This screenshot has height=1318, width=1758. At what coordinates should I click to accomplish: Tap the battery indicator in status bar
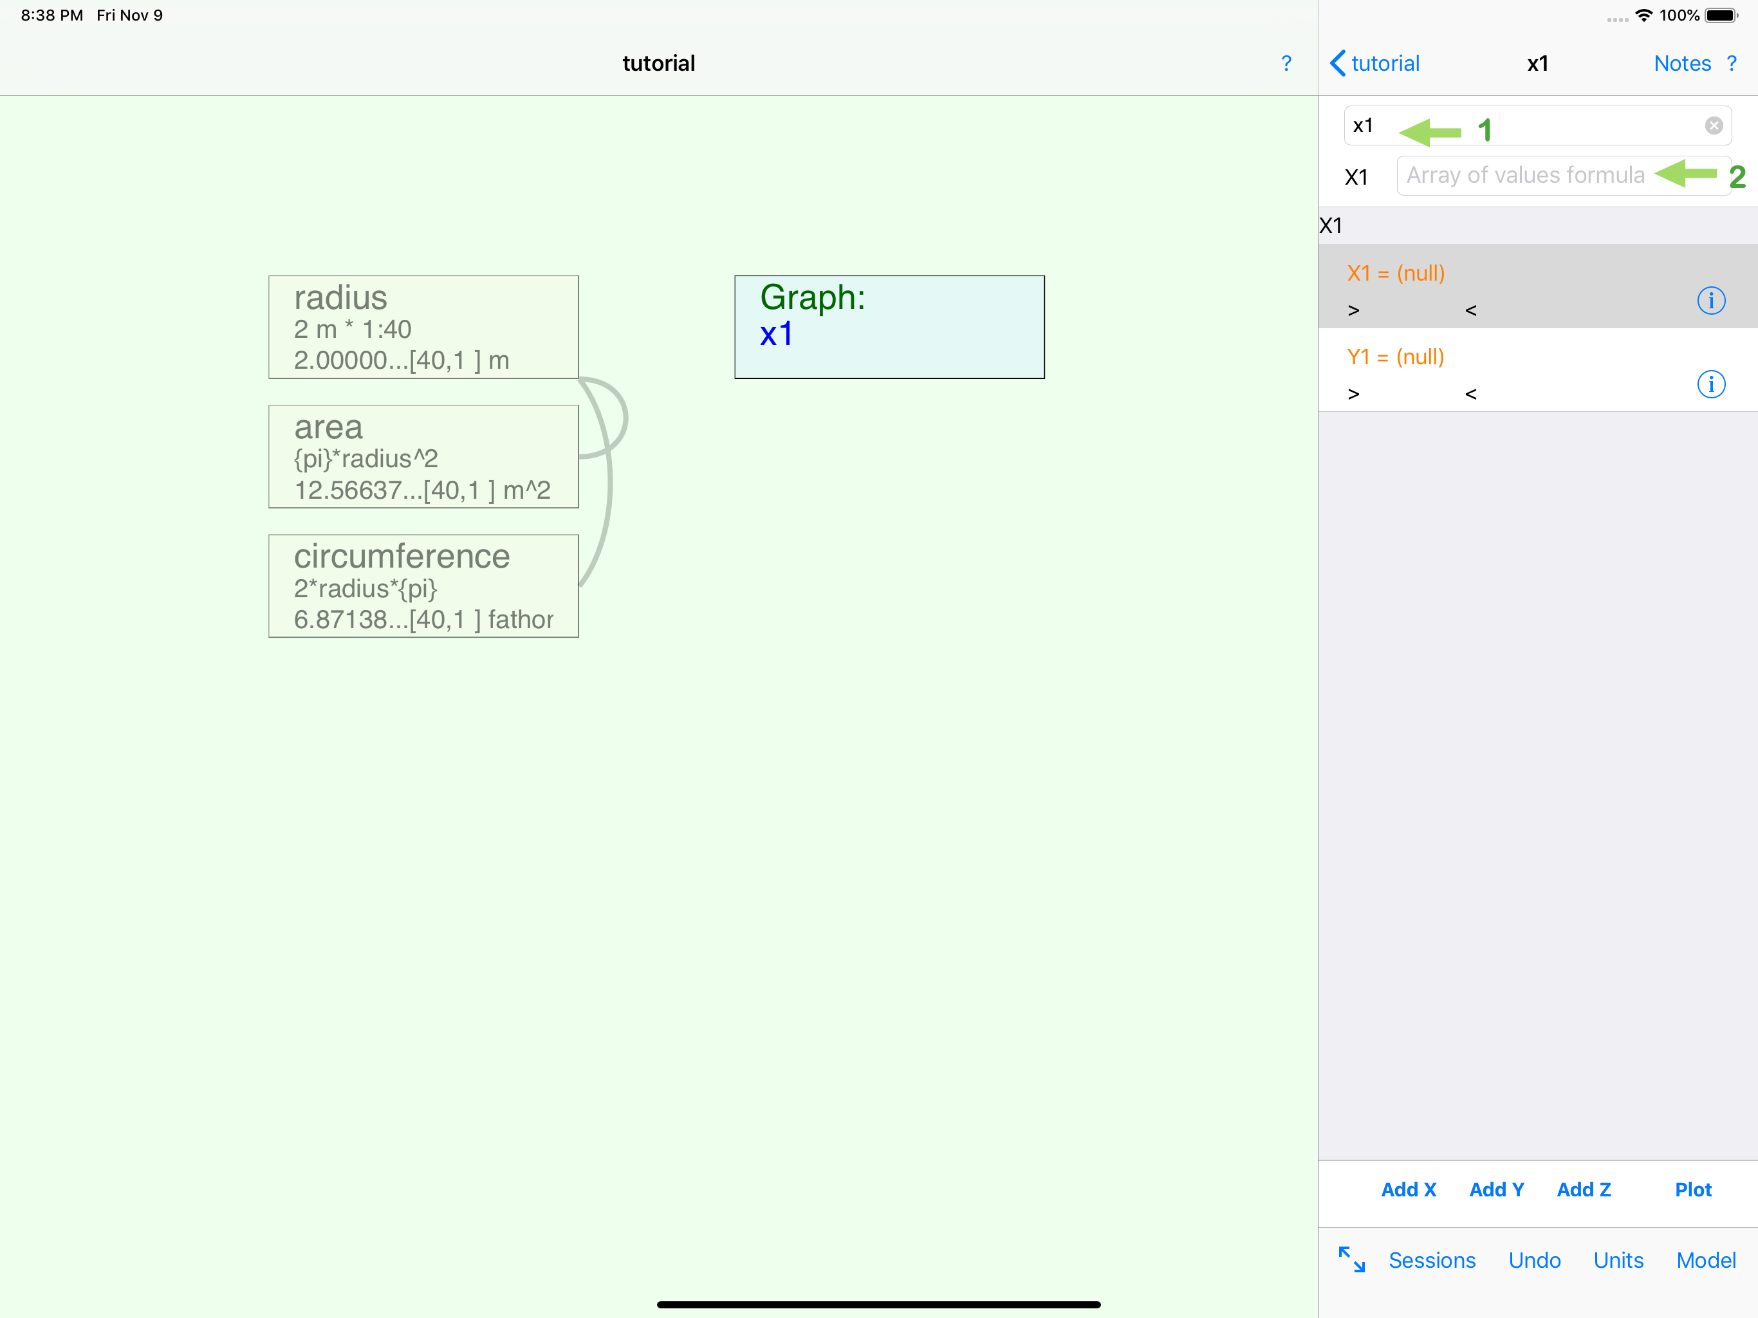[1721, 16]
